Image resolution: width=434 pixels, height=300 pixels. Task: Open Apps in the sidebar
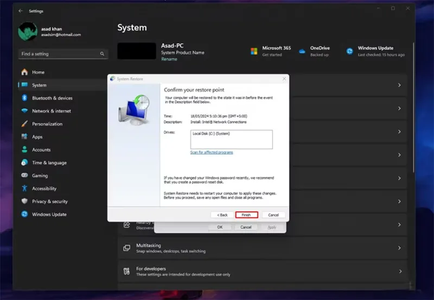(63, 137)
